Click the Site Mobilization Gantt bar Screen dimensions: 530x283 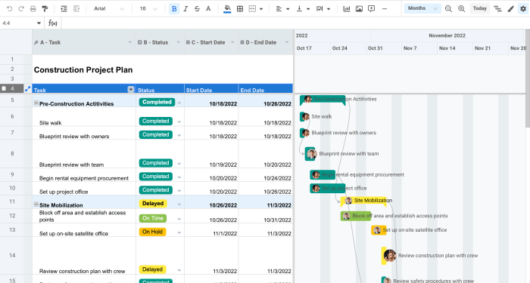tap(363, 201)
